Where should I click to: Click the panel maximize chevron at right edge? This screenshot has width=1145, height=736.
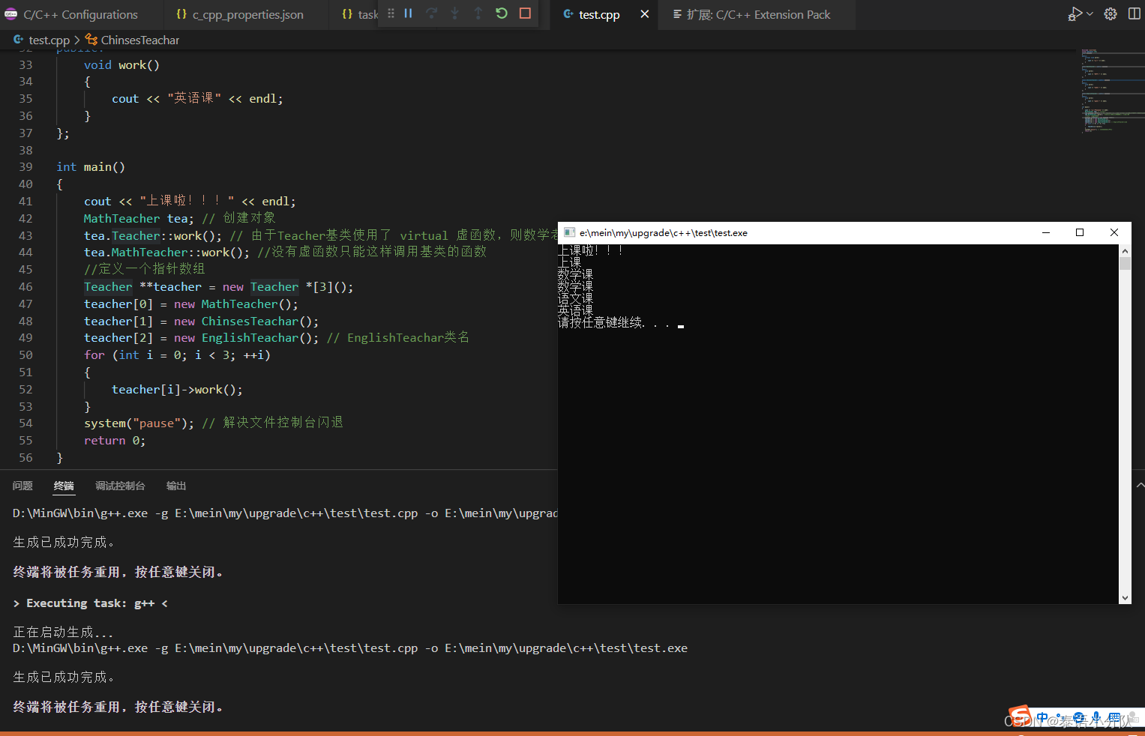point(1140,486)
